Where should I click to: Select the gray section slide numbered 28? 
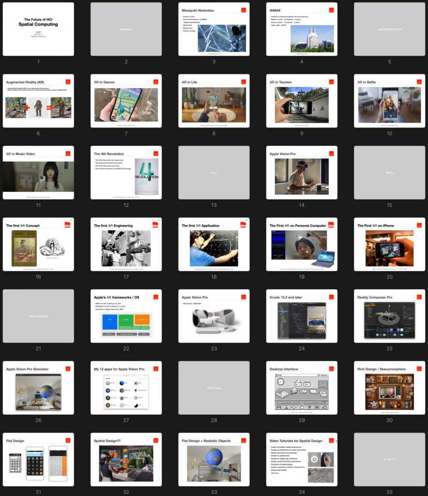[x=214, y=388]
